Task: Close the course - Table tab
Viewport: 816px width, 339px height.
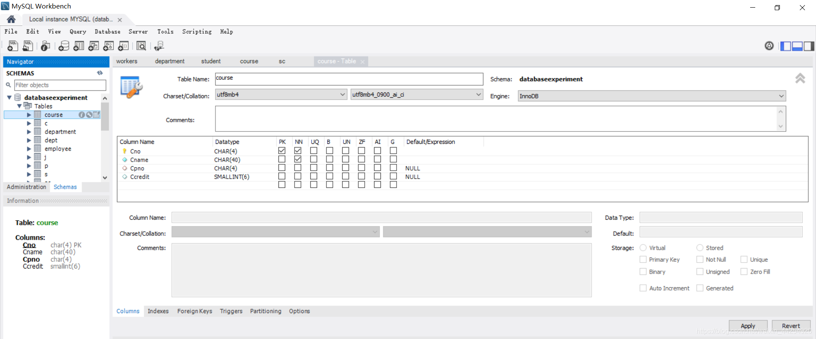Action: pyautogui.click(x=363, y=62)
